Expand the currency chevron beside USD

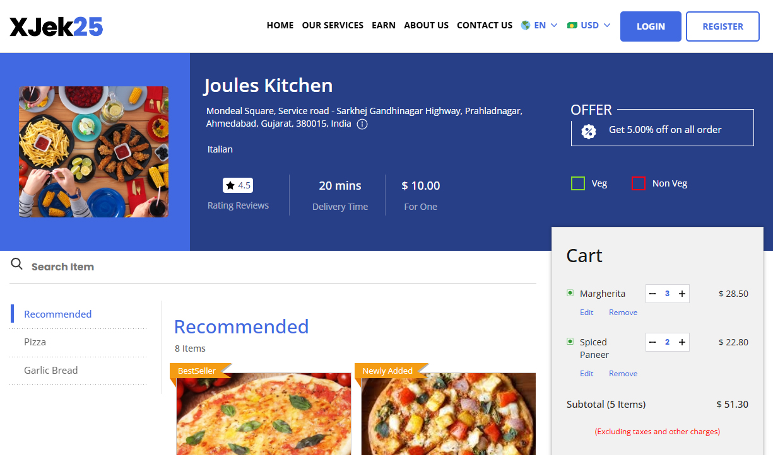click(607, 26)
